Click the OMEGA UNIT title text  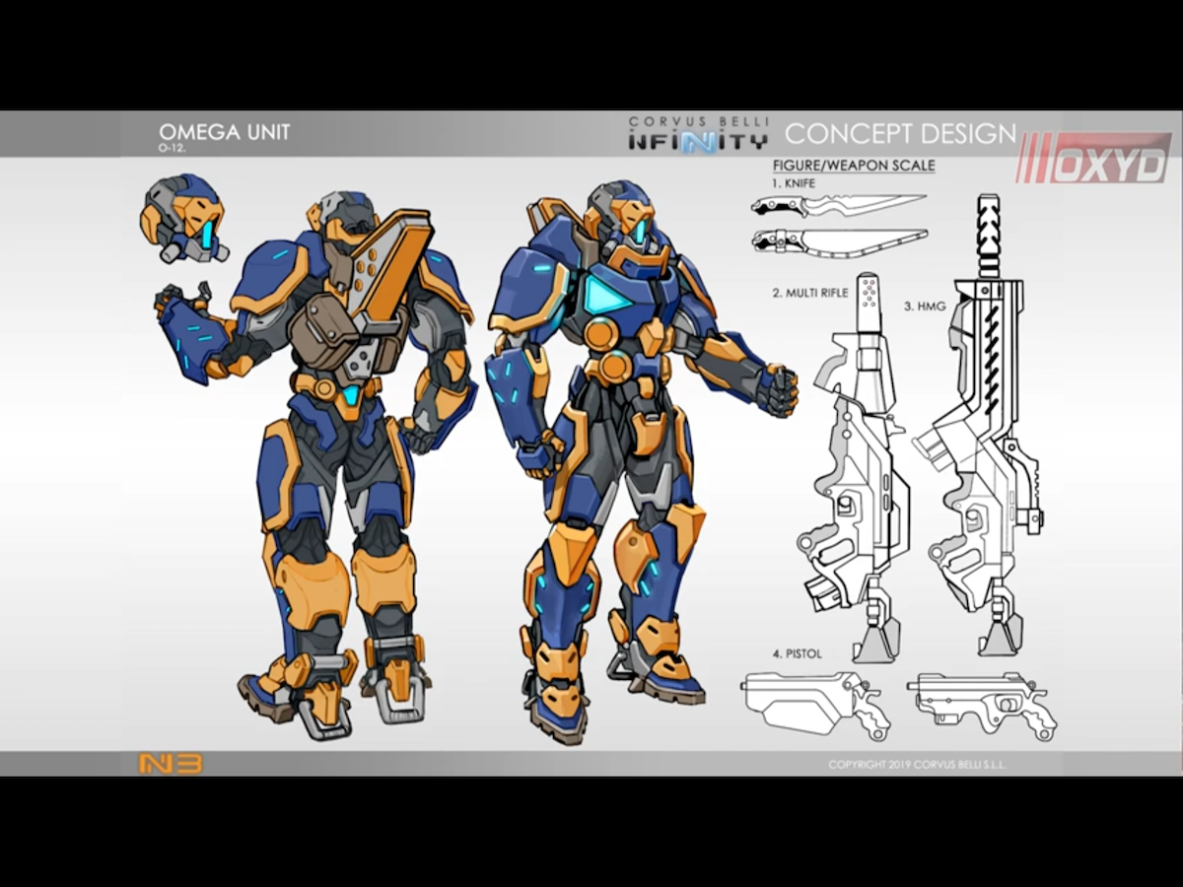pos(225,132)
